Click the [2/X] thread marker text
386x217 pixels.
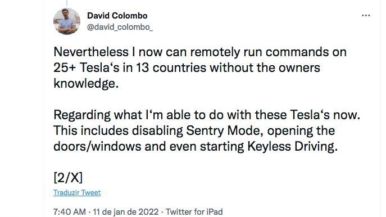tap(68, 178)
